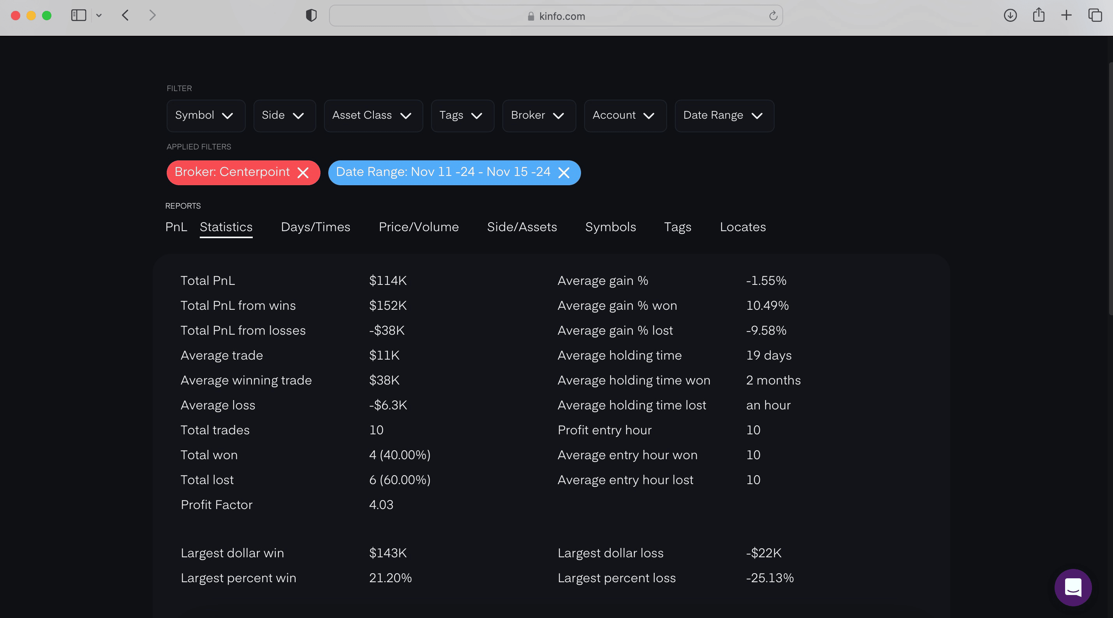
Task: Remove the Date Range applied filter
Action: pos(564,173)
